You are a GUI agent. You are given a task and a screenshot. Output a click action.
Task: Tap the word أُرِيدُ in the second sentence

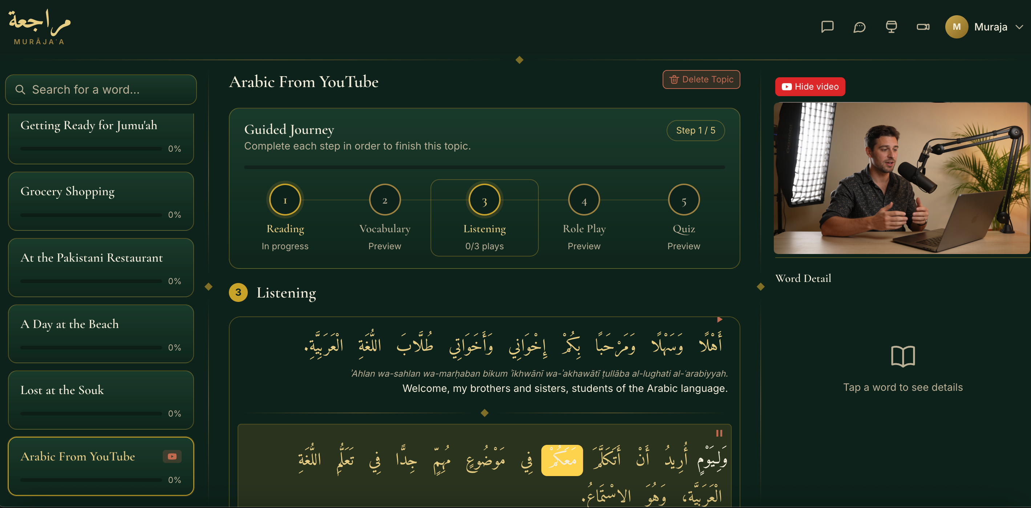click(676, 457)
